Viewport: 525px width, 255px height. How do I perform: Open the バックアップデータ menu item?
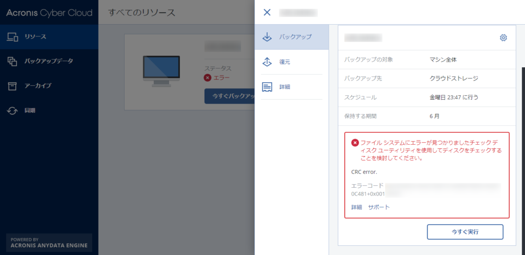click(49, 62)
